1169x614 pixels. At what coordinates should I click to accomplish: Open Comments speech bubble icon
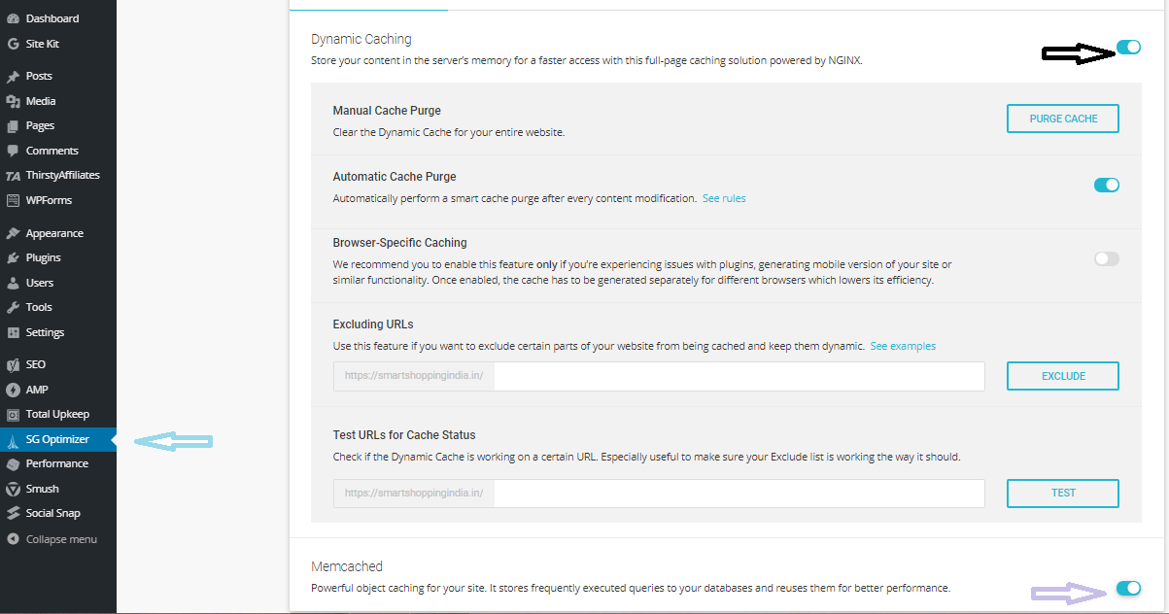[13, 151]
